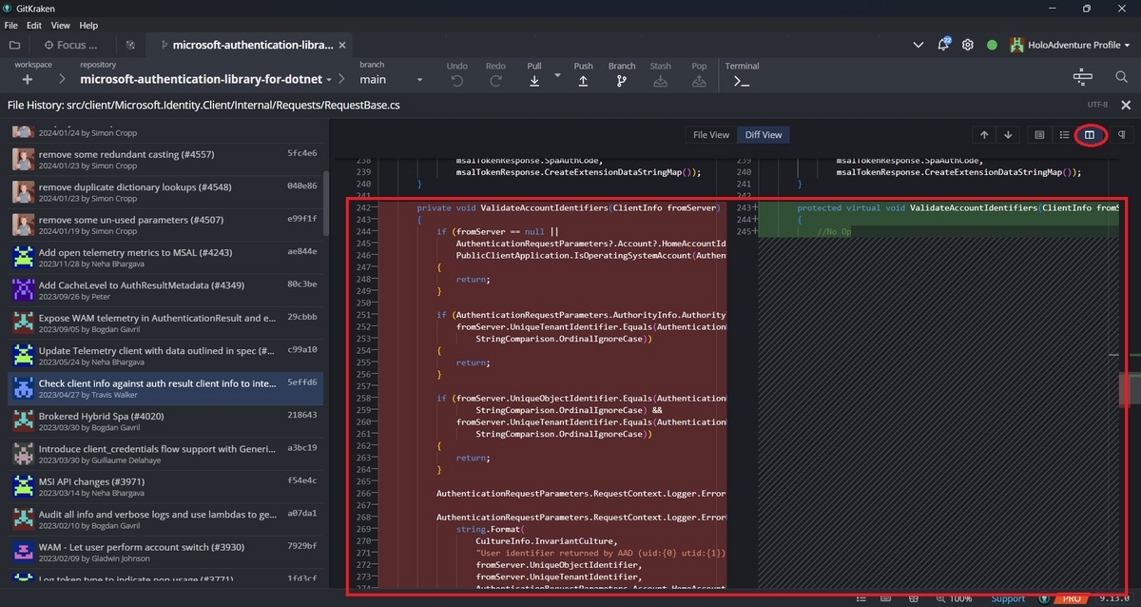Screen dimensions: 1141x607
Task: Push commits with the Push button
Action: 583,74
